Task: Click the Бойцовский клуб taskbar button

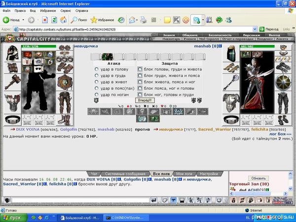Action: (x=80, y=218)
